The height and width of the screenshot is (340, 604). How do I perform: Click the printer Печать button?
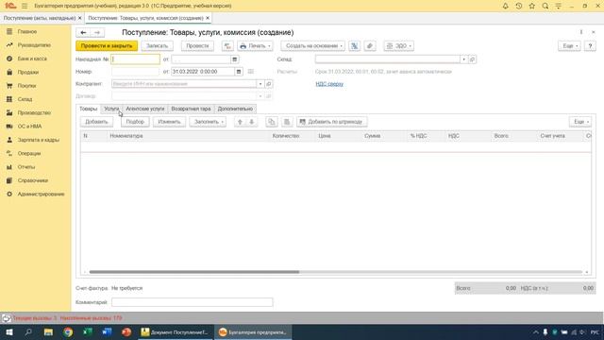tap(255, 46)
